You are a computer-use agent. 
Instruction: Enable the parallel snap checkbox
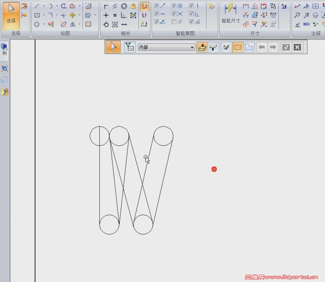[174, 21]
